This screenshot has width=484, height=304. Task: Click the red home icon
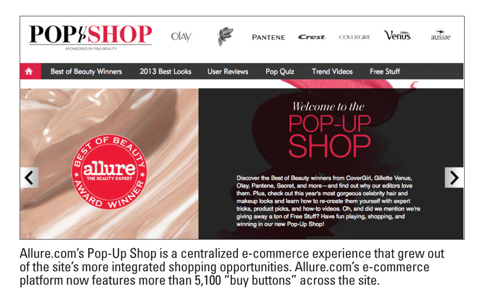(30, 71)
